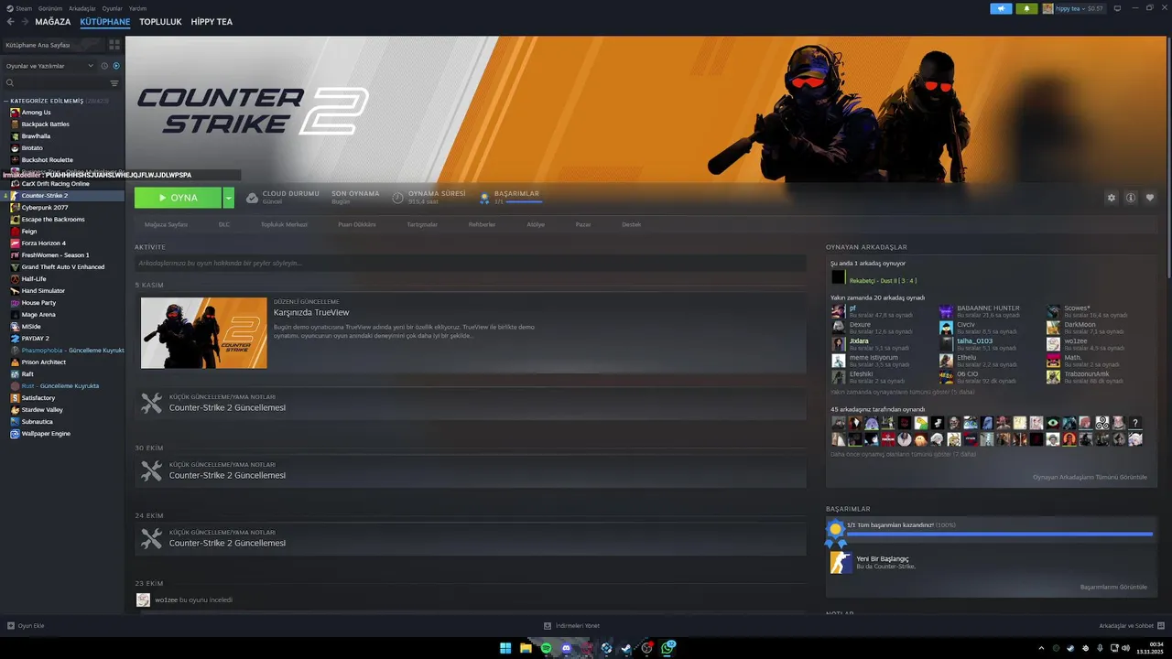Image resolution: width=1172 pixels, height=659 pixels.
Task: Open the HİPPY TEA profile tab
Action: [212, 22]
